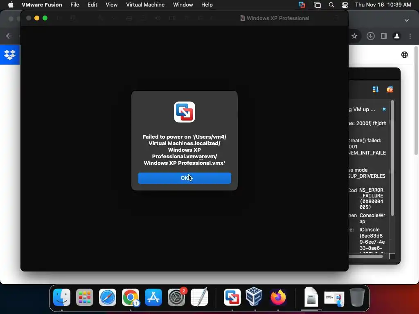Click VMware Fusion icon in the Dock
Image resolution: width=419 pixels, height=314 pixels.
tap(232, 297)
